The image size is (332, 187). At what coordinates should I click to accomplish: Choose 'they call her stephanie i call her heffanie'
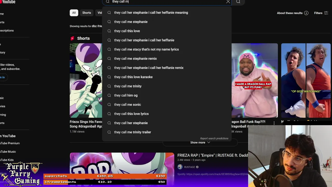[x=167, y=40]
